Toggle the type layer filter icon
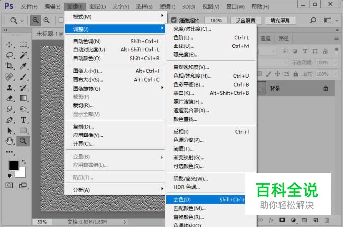This screenshot has width=343, height=227. (305, 51)
